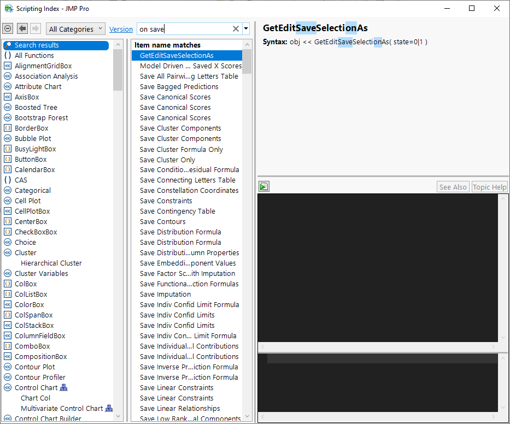
Task: Click the Attribute Chart icon
Action: [8, 86]
